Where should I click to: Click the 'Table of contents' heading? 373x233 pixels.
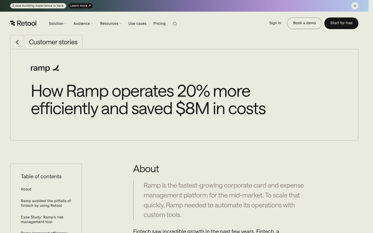(41, 176)
